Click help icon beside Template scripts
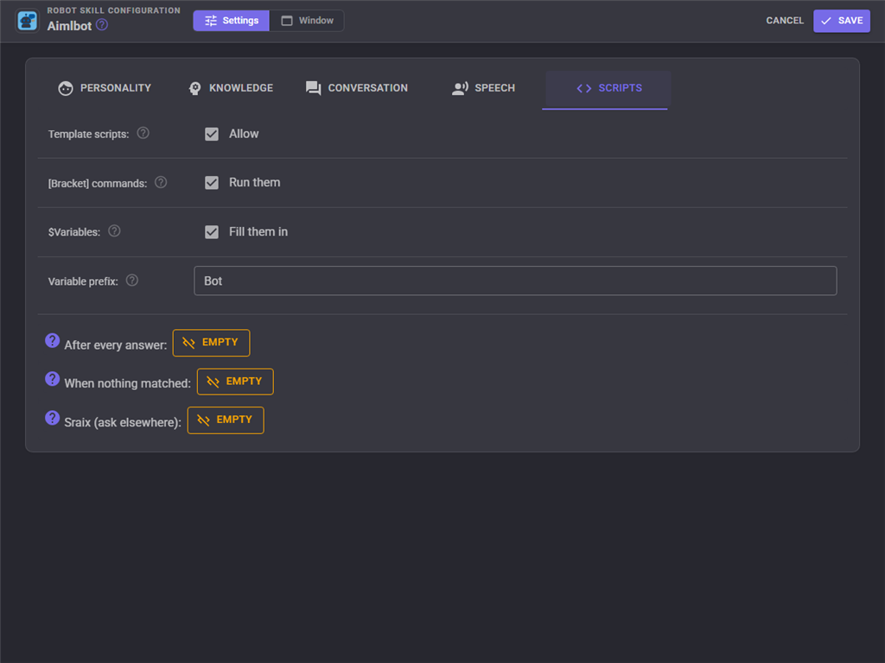Image resolution: width=885 pixels, height=663 pixels. [143, 133]
